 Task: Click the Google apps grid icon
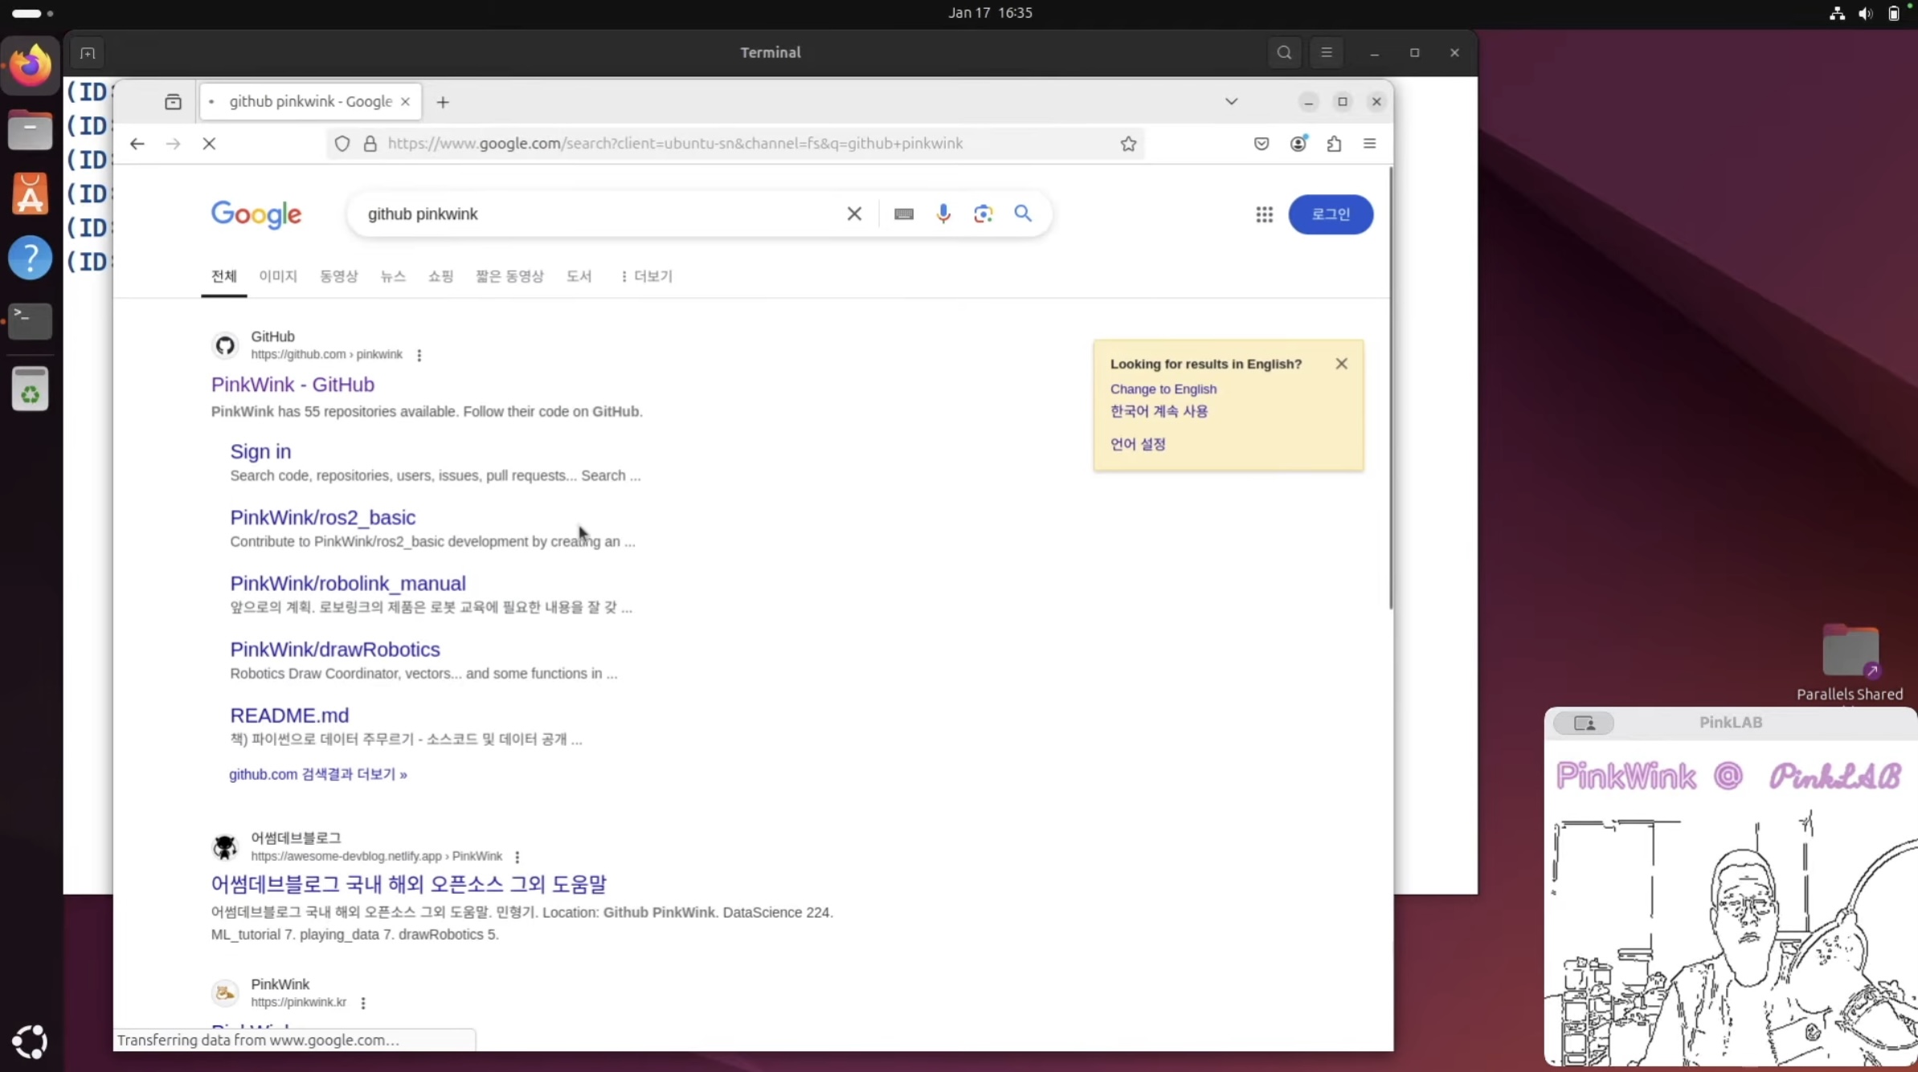click(x=1264, y=214)
